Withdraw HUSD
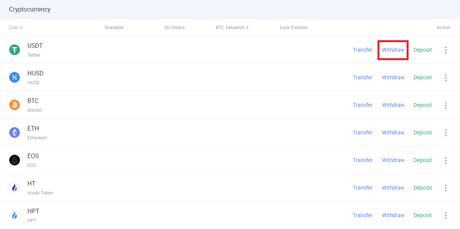The image size is (460, 229). 393,77
